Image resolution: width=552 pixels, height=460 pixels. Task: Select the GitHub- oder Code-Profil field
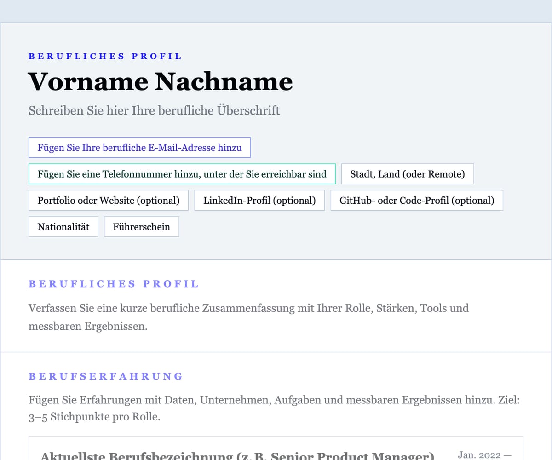(x=417, y=200)
